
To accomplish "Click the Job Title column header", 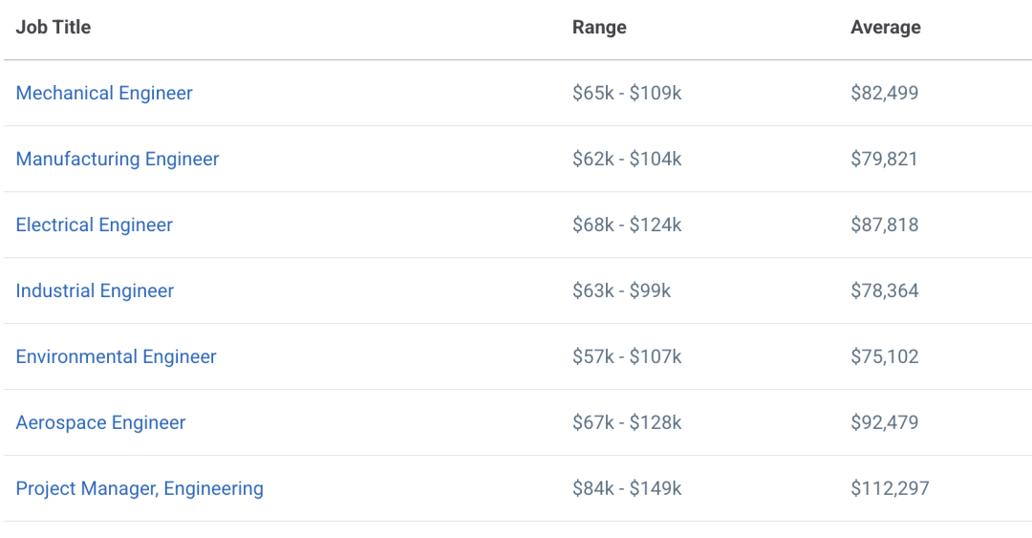I will click(x=54, y=27).
